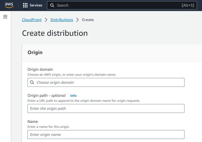Click the 'Origin path - optional' label
202x142 pixels.
[46, 96]
